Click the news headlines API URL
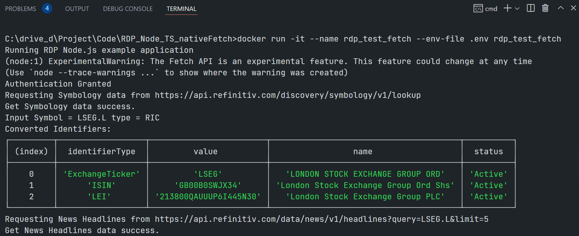Screen dimensions: 579x236 coord(322,219)
